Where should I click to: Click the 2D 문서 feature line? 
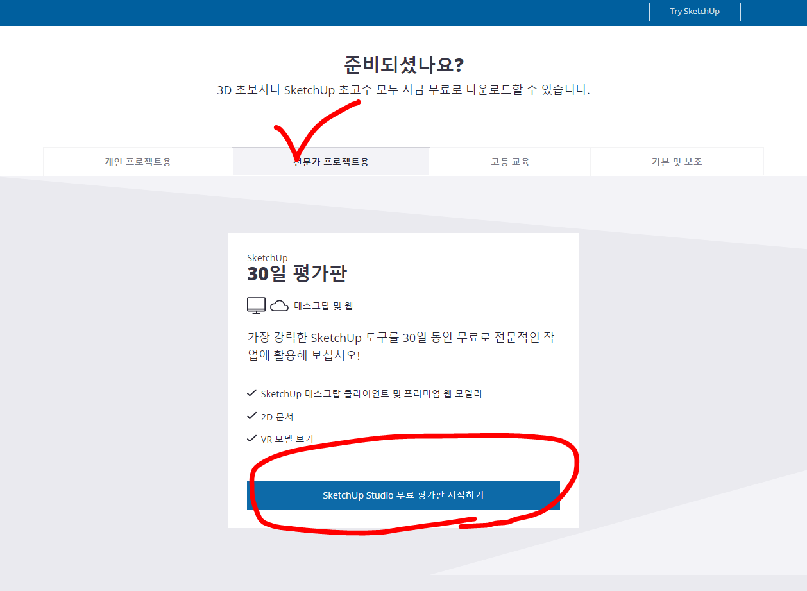click(x=277, y=416)
